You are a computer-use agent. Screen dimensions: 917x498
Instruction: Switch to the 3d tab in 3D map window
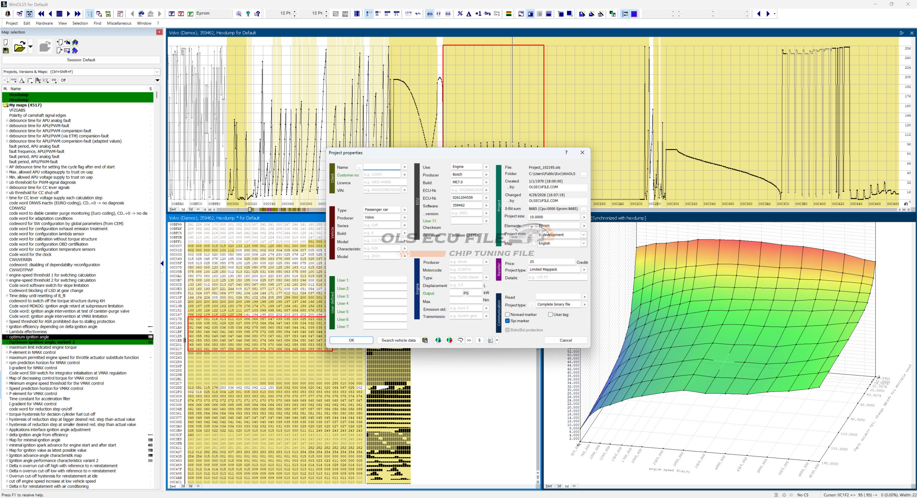[x=567, y=486]
